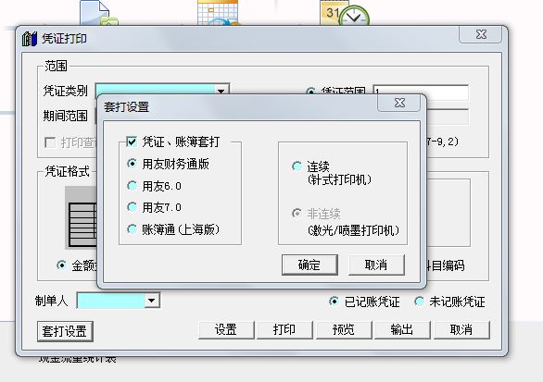Choose 账簿通(上海版) radio option
The width and height of the screenshot is (543, 382).
point(132,228)
